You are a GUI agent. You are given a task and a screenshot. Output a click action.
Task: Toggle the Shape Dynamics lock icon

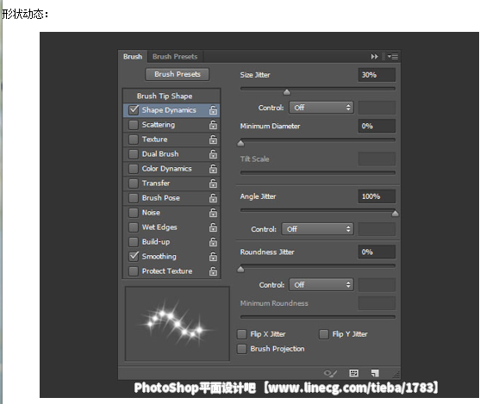213,110
